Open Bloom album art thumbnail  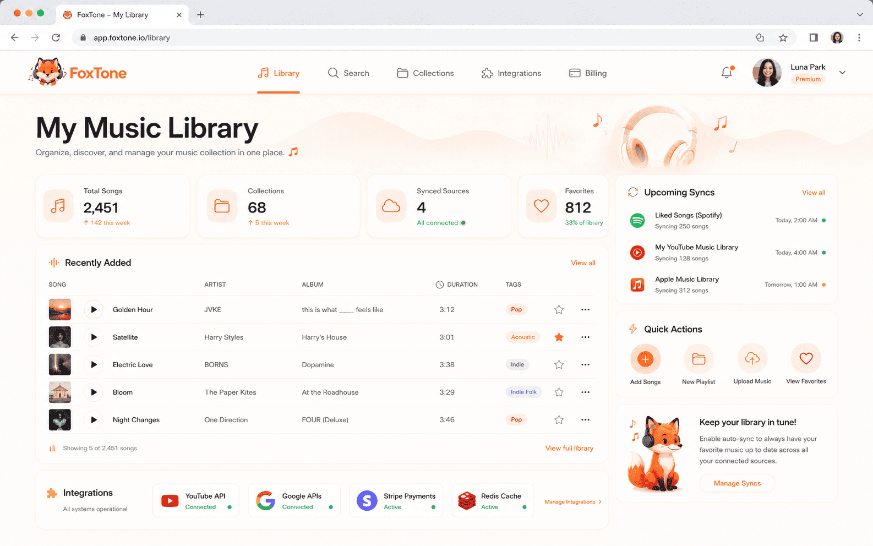(60, 392)
